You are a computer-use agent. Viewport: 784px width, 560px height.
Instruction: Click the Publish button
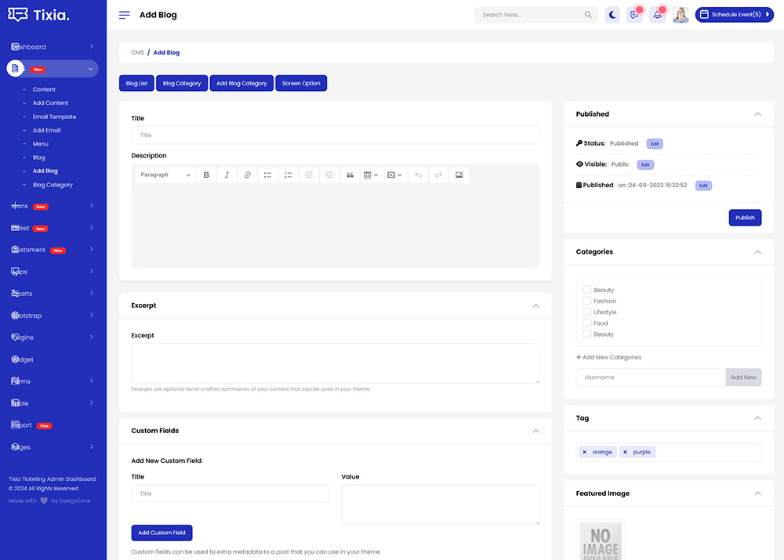pos(745,218)
